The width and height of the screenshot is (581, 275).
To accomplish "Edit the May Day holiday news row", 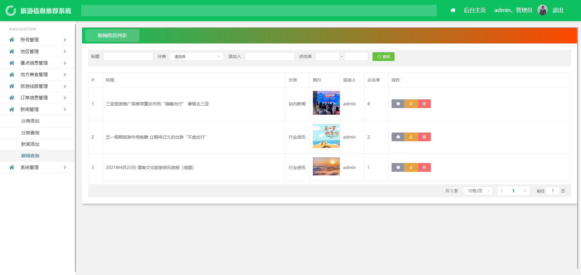I will tap(411, 137).
